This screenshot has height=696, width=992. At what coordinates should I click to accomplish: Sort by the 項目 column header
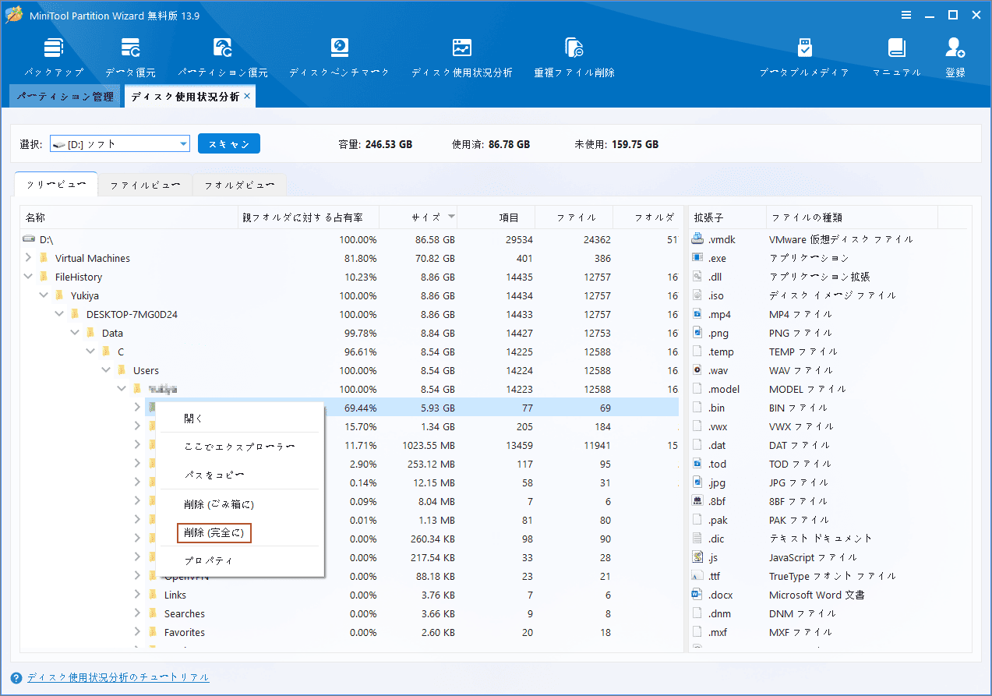497,217
